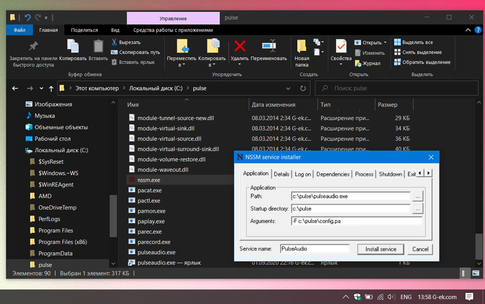The width and height of the screenshot is (485, 304).
Task: Open Средства работы с приложениями tab
Action: (x=173, y=30)
